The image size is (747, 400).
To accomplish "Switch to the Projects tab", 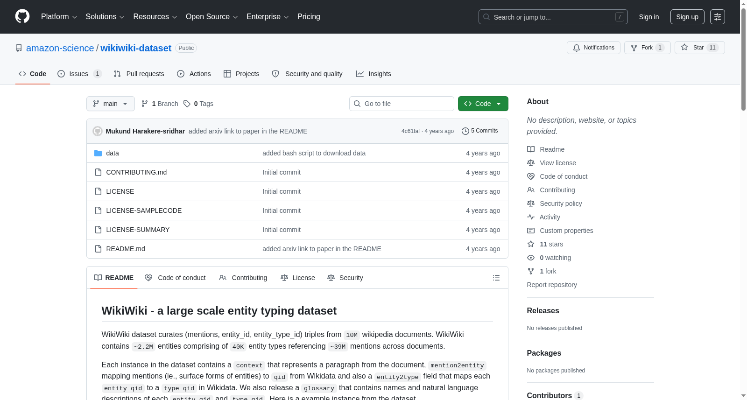I will tap(241, 74).
